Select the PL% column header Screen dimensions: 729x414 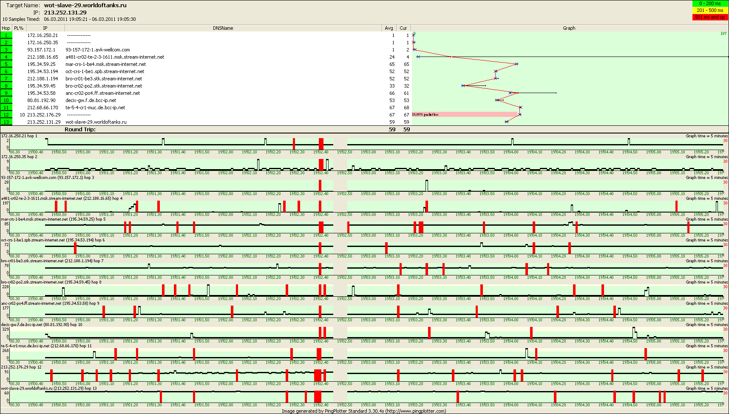click(19, 28)
